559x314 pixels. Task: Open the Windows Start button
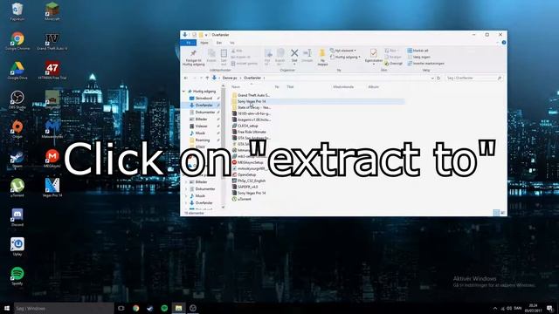[x=7, y=308]
